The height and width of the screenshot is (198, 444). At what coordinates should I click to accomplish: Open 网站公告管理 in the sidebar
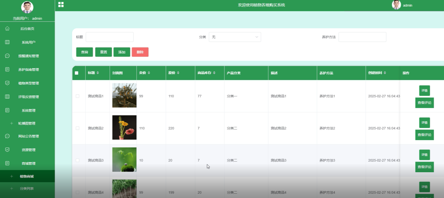tap(27, 136)
